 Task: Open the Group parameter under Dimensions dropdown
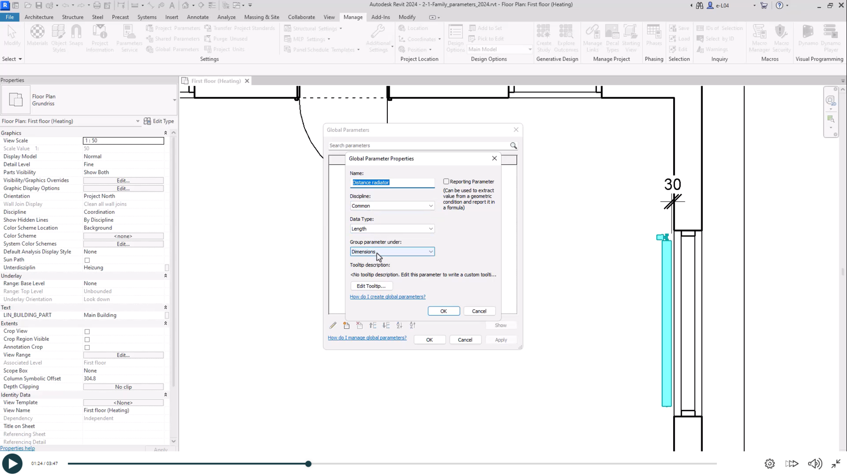pyautogui.click(x=392, y=252)
